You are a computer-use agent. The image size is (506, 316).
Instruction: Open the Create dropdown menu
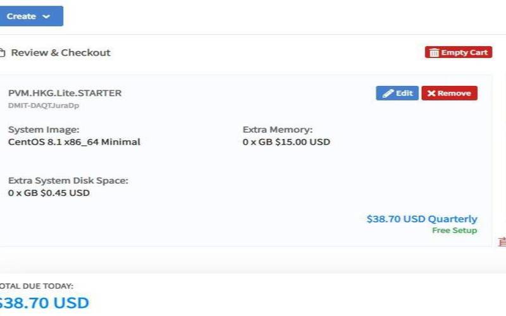click(29, 16)
